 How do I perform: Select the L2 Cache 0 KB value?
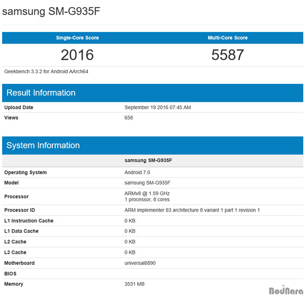(130, 242)
